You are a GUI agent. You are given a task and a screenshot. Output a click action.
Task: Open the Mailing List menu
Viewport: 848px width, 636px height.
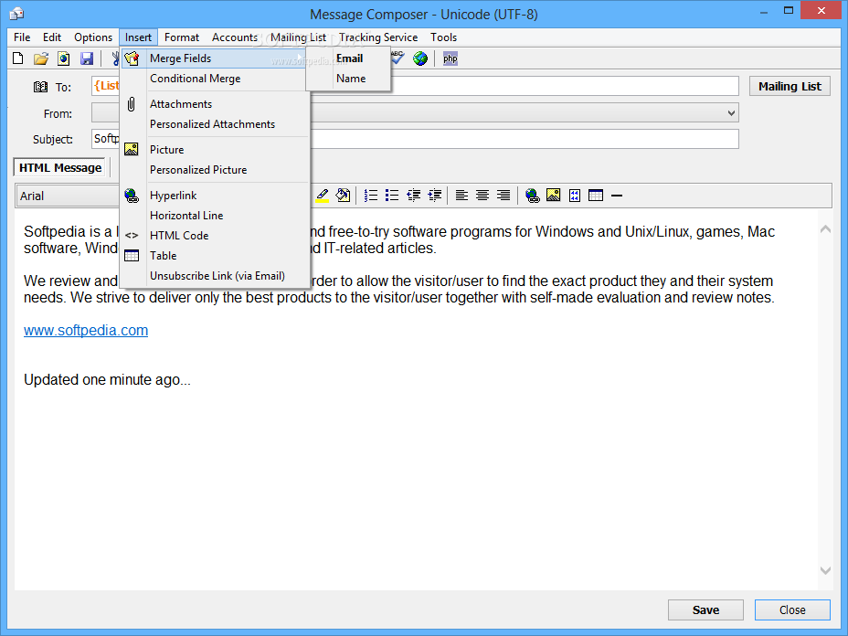pyautogui.click(x=298, y=37)
